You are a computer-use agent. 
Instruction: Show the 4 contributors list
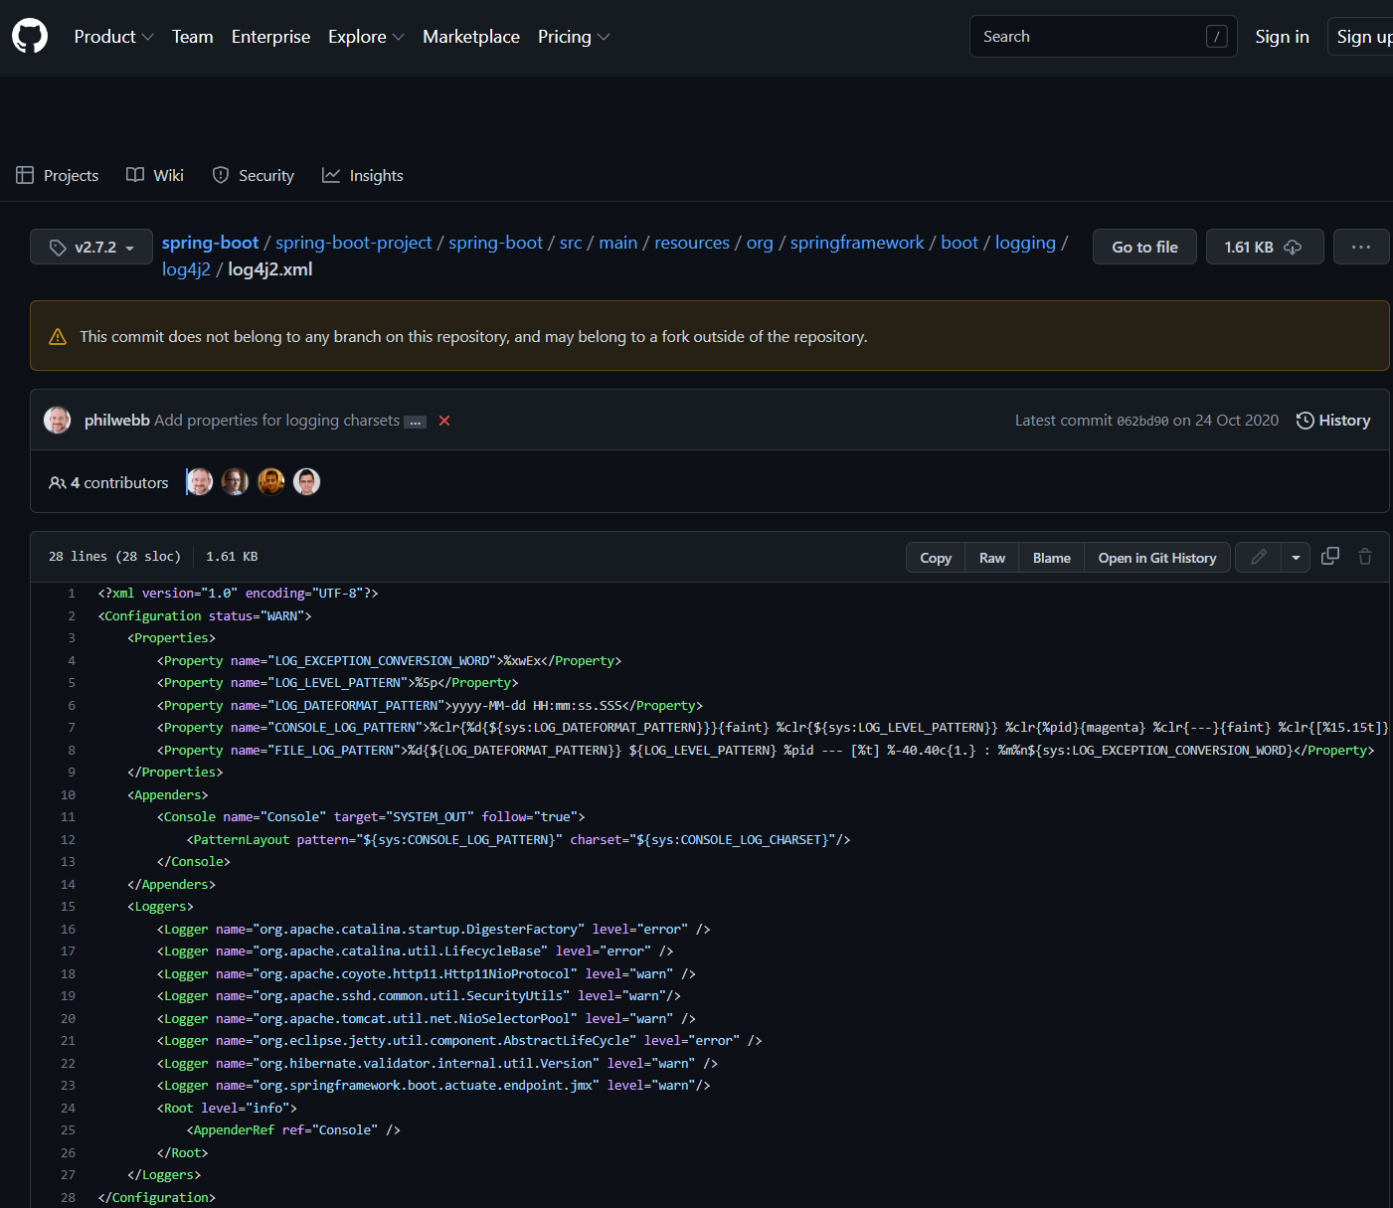[109, 482]
